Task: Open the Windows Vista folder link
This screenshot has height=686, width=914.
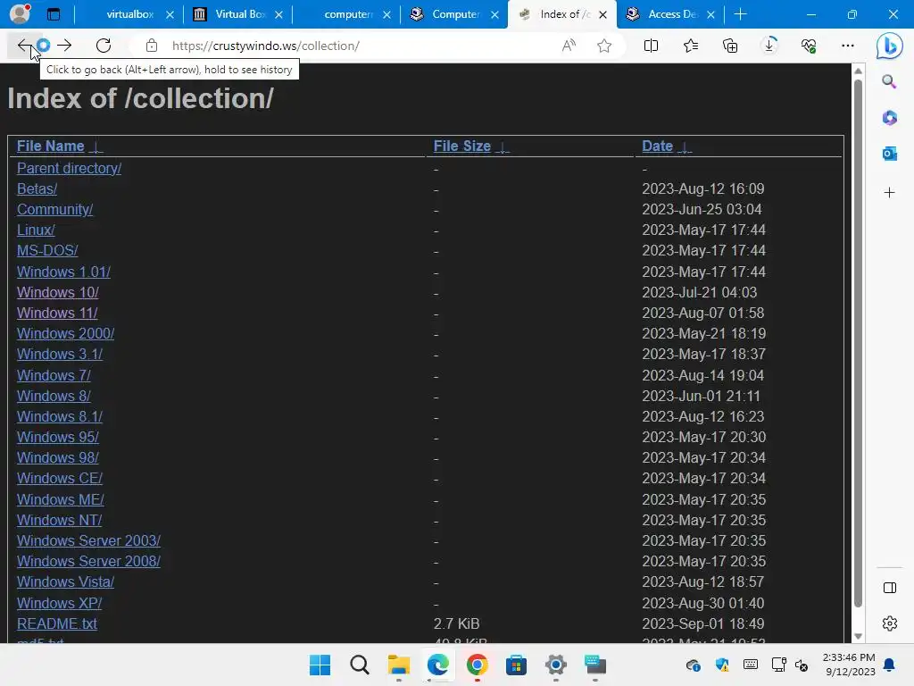Action: click(x=65, y=581)
